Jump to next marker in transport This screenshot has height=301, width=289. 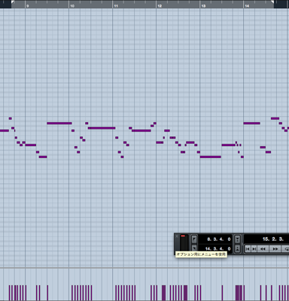tap(254, 249)
